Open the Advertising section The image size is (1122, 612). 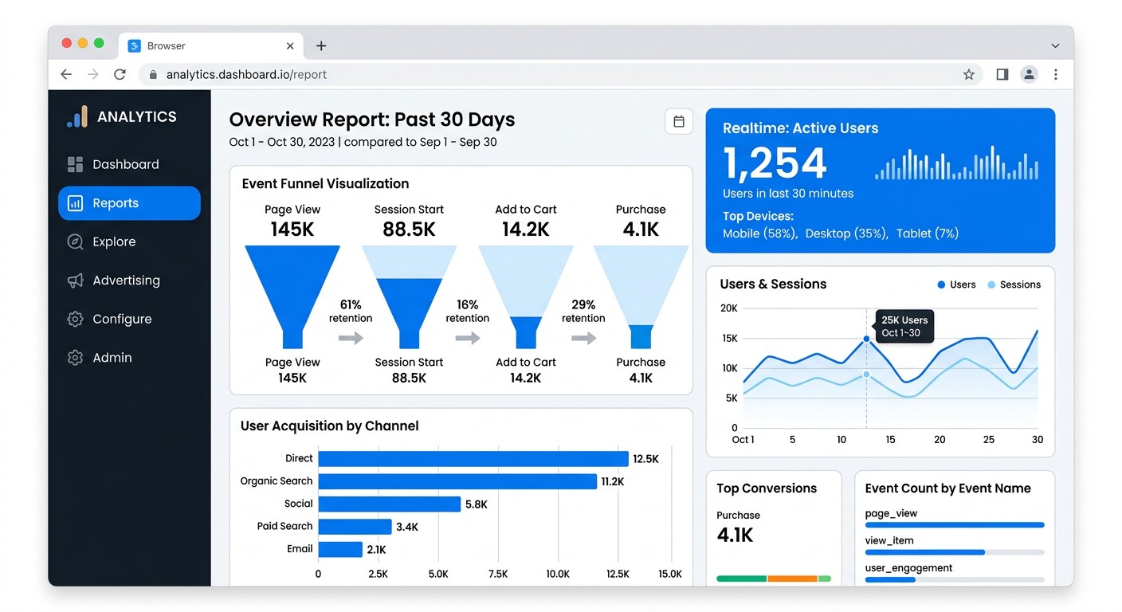129,280
